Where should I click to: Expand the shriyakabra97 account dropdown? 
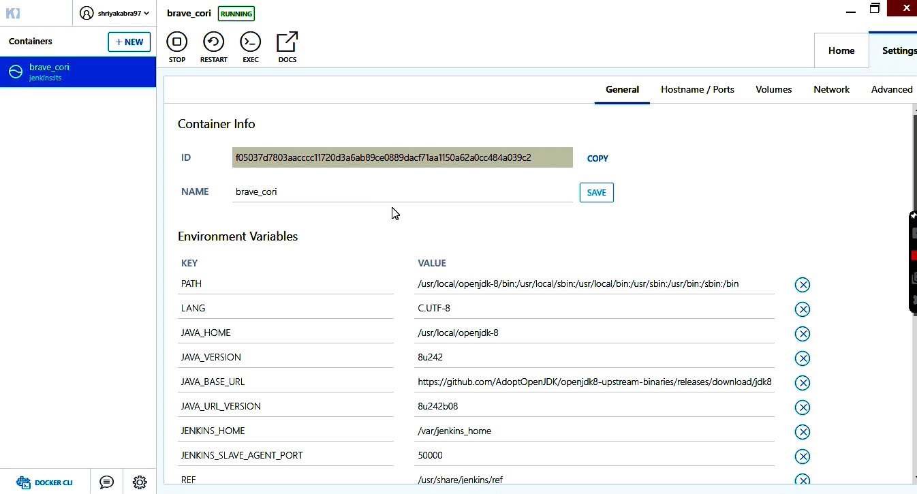pyautogui.click(x=114, y=13)
